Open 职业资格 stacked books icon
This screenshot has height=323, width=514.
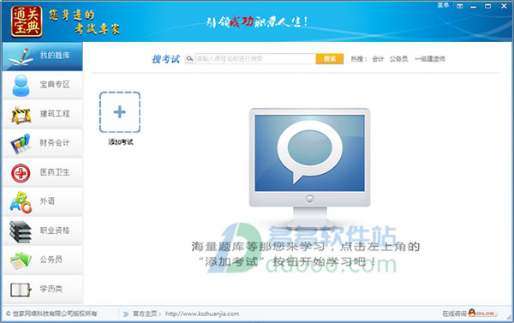coord(21,231)
